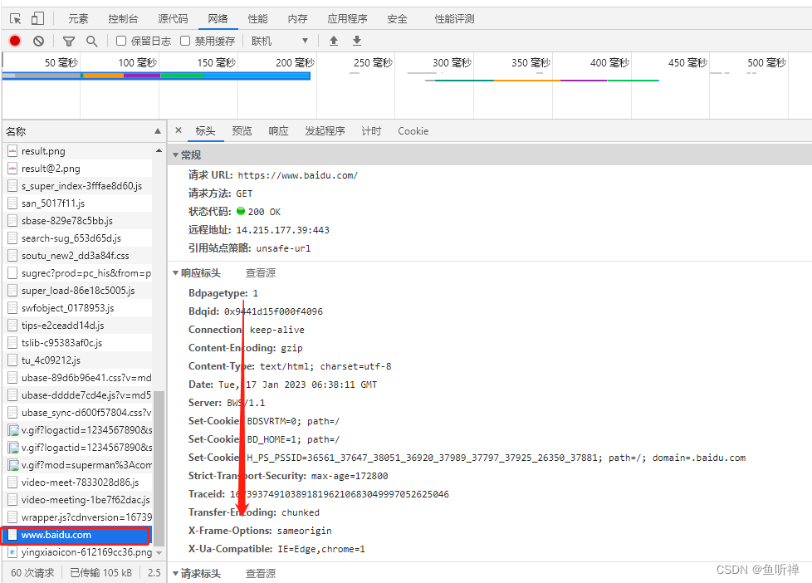
Task: Click v.gif?mod=superman request icon
Action: click(x=12, y=465)
